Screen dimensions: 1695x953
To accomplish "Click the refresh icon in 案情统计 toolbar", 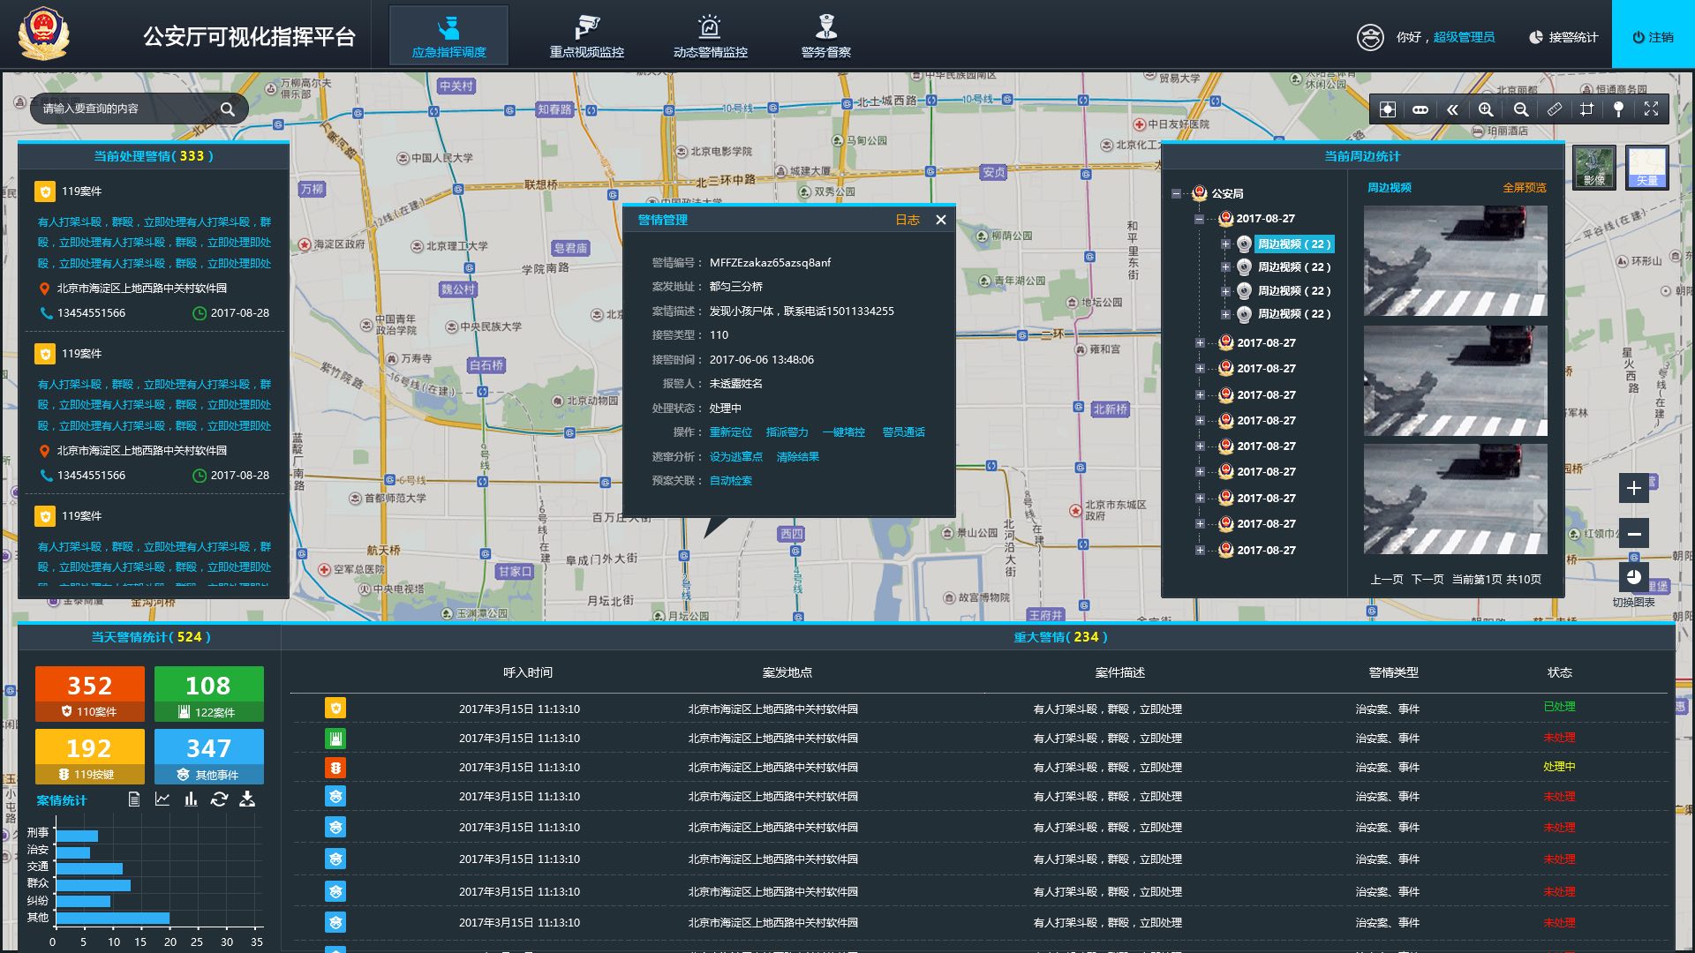I will pos(219,799).
